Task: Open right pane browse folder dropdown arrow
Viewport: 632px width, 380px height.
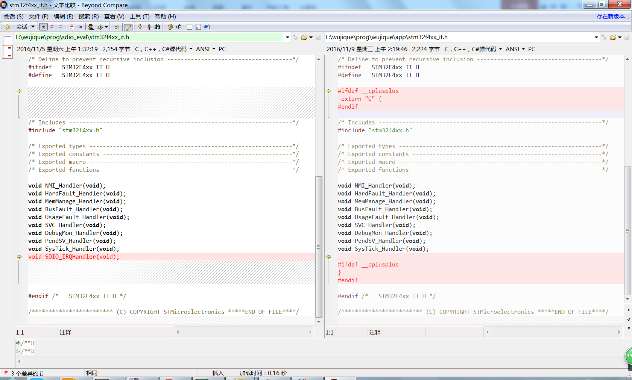Action: tap(620, 37)
